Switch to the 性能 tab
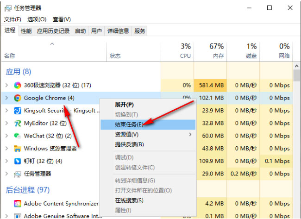The height and width of the screenshot is (219, 301). 26,31
